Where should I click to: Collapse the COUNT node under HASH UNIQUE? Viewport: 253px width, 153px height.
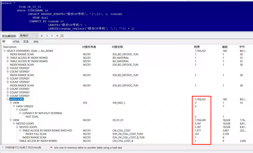pos(17,110)
